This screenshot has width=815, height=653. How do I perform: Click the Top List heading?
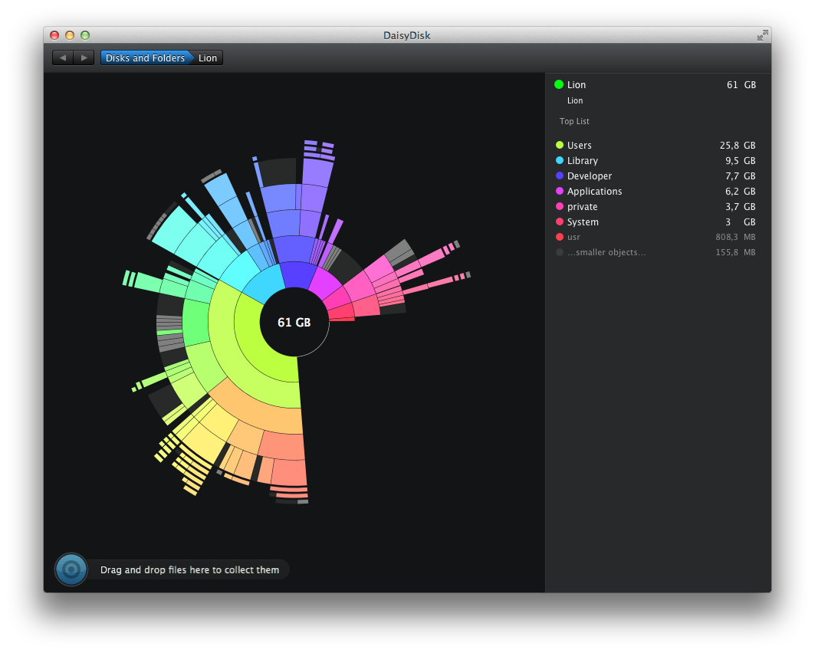[x=574, y=121]
